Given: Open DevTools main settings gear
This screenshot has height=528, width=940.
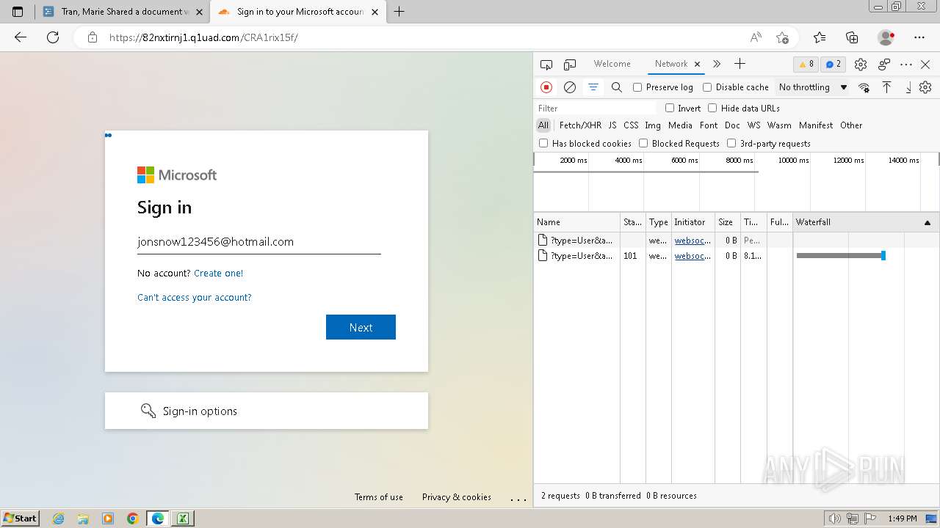Looking at the screenshot, I should [861, 65].
